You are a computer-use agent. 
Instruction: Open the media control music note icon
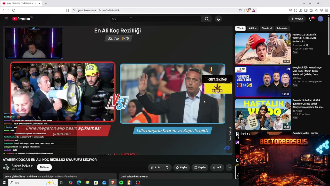tap(301, 10)
